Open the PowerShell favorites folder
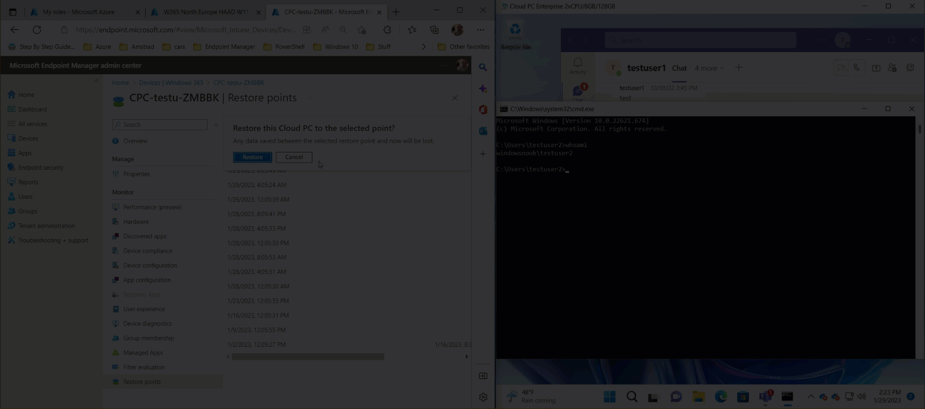This screenshot has width=925, height=409. click(284, 47)
